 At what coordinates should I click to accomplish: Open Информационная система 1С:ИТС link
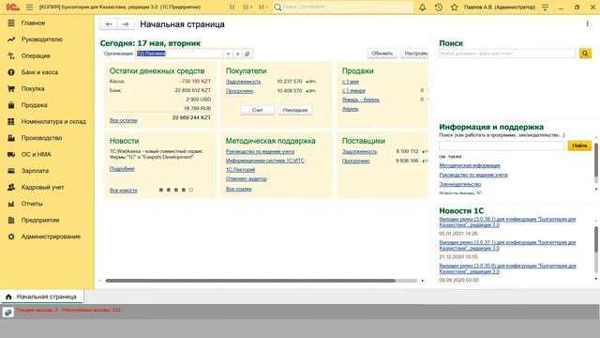point(264,161)
